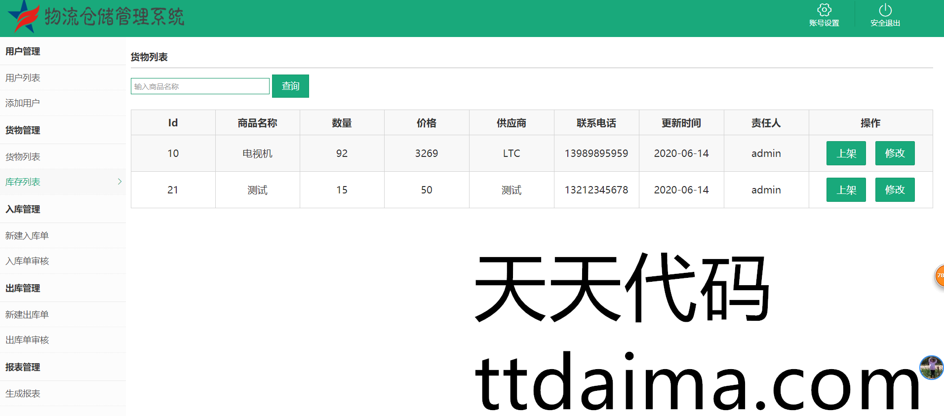Click the orange floating badge on right edge
This screenshot has height=416, width=944.
click(x=939, y=276)
